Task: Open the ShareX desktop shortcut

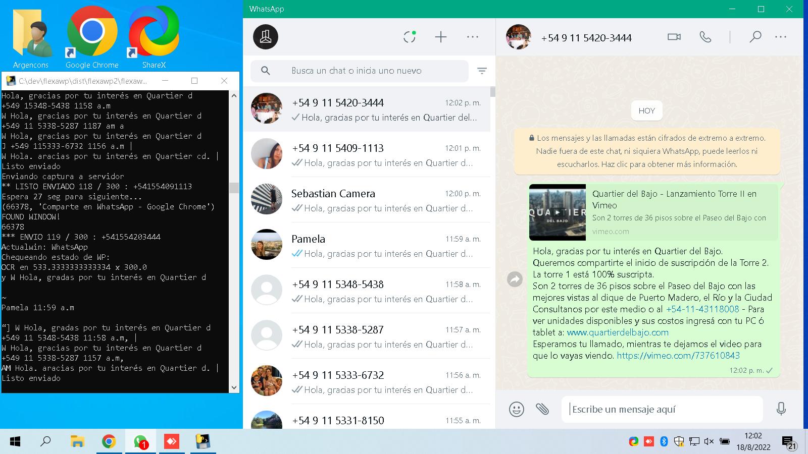Action: tap(154, 38)
